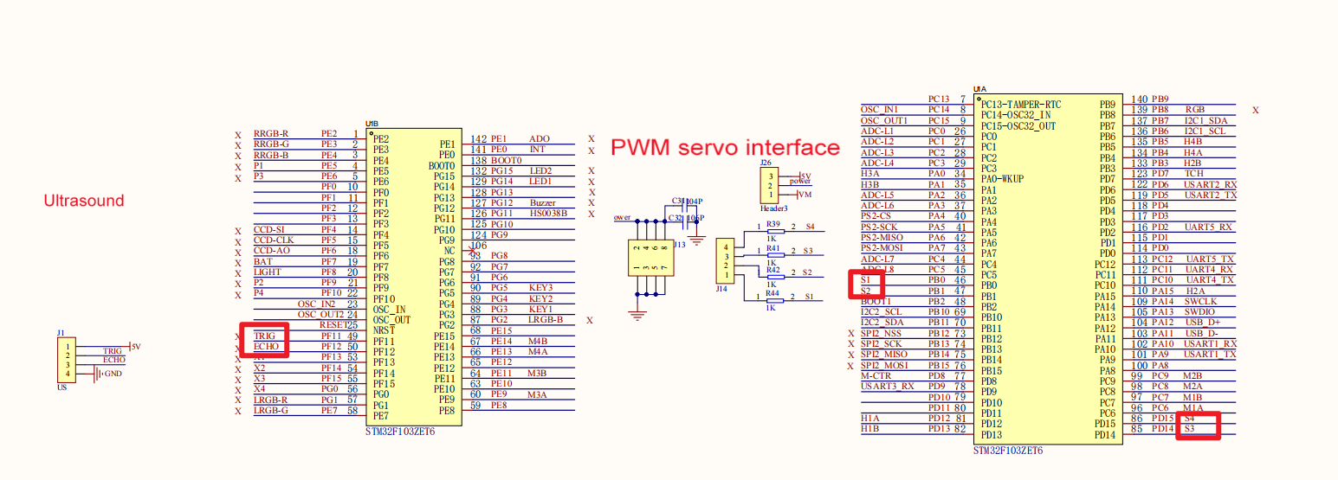Click the SPI2_NSS net label
This screenshot has height=480, width=1338.
pyautogui.click(x=882, y=333)
